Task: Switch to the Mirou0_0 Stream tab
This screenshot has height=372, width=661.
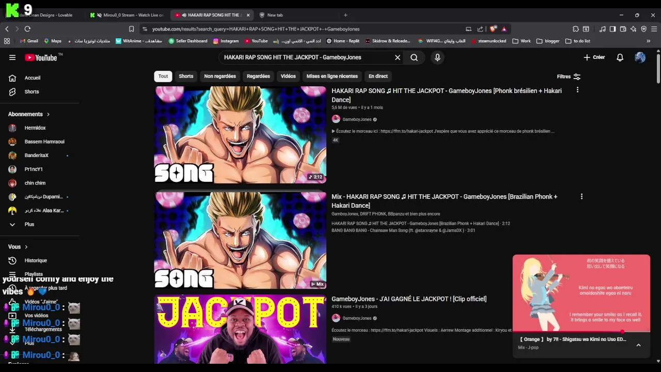Action: coord(127,15)
